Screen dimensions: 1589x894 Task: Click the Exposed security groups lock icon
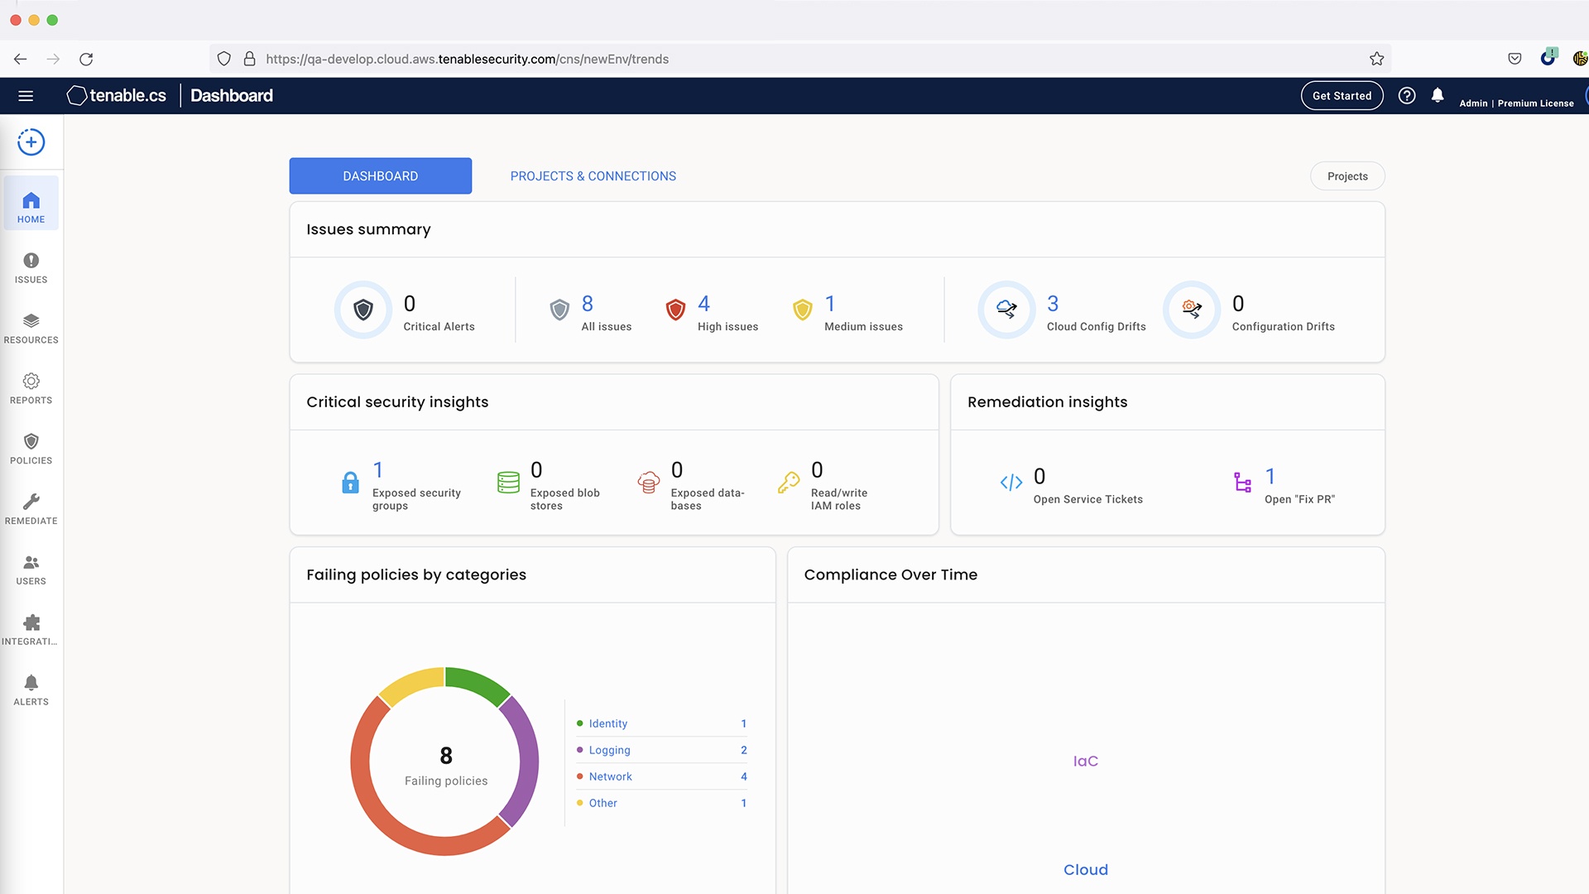pyautogui.click(x=351, y=483)
